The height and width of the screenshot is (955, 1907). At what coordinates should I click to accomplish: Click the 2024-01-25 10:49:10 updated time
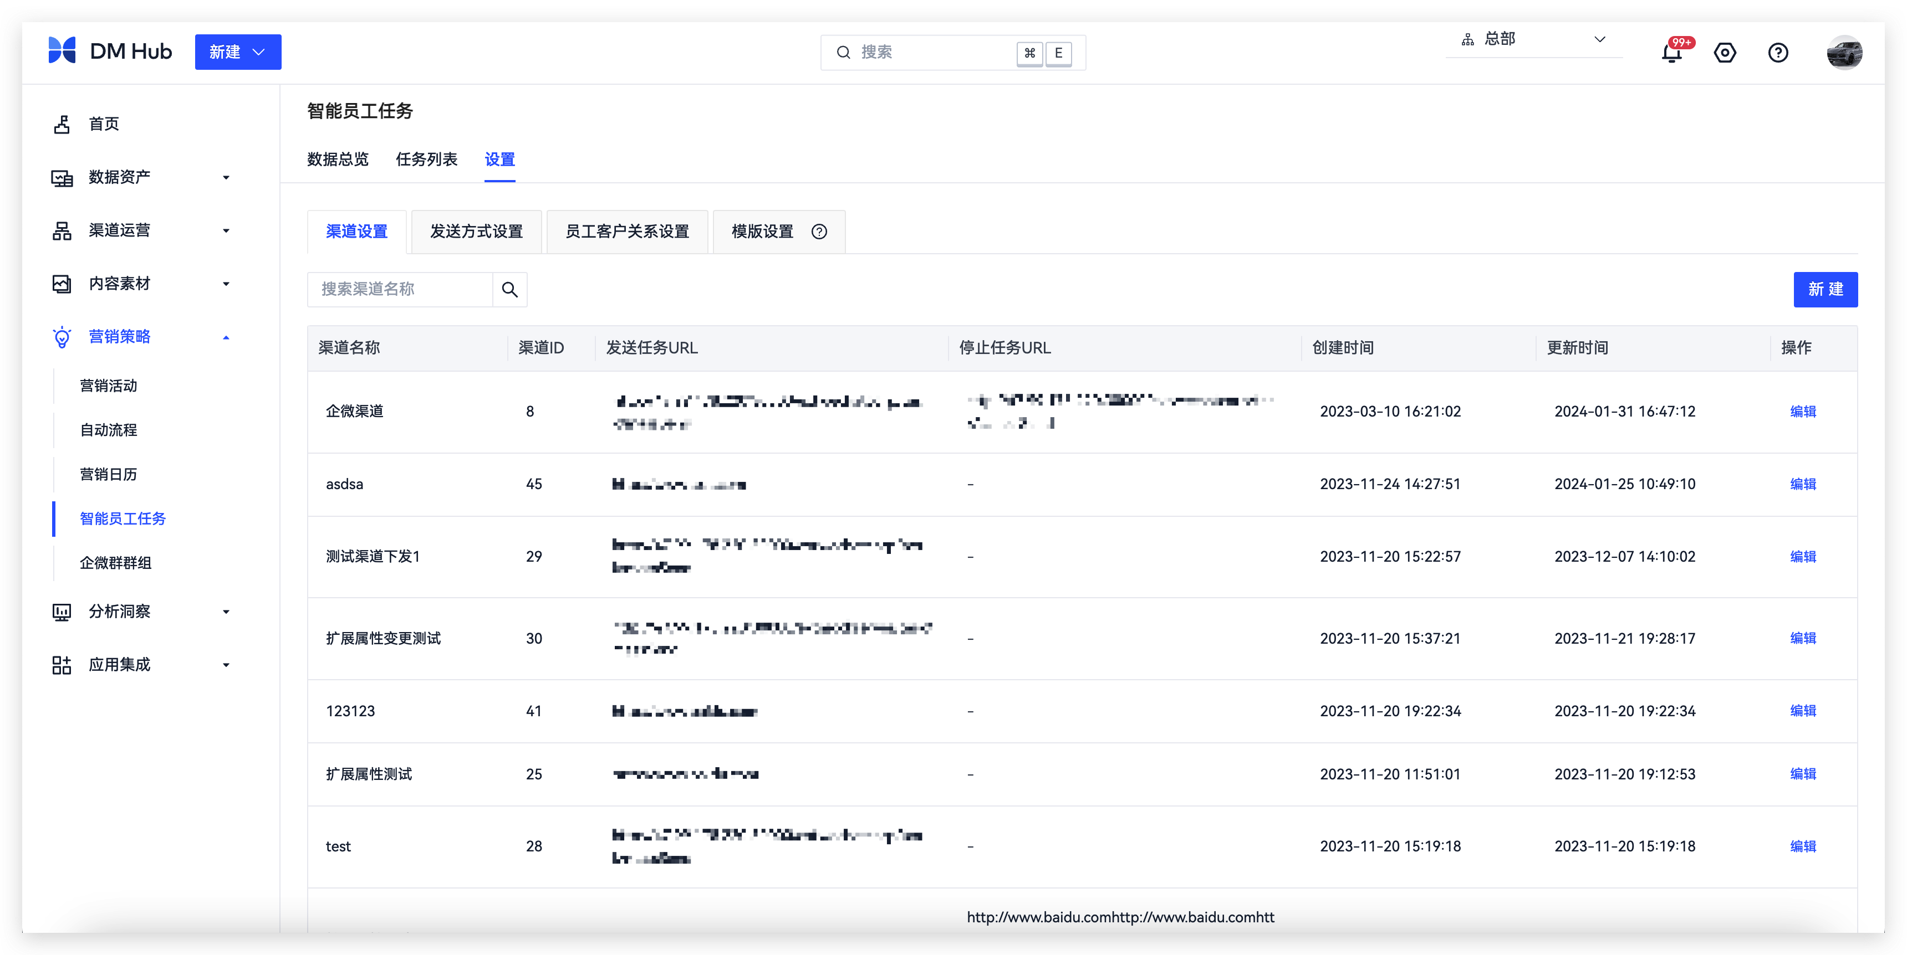pyautogui.click(x=1624, y=484)
